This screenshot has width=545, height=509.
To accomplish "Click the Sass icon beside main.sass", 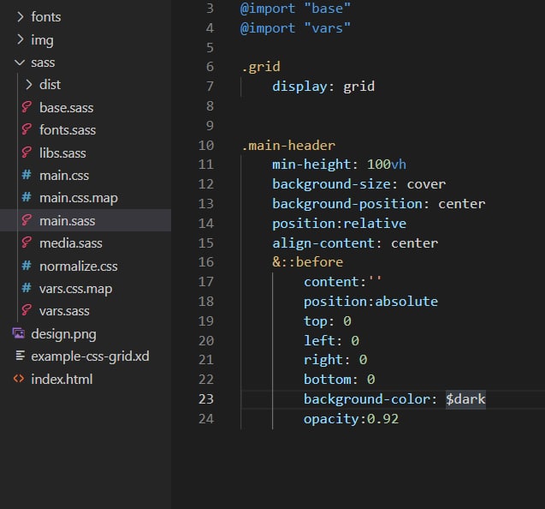I will 27,220.
